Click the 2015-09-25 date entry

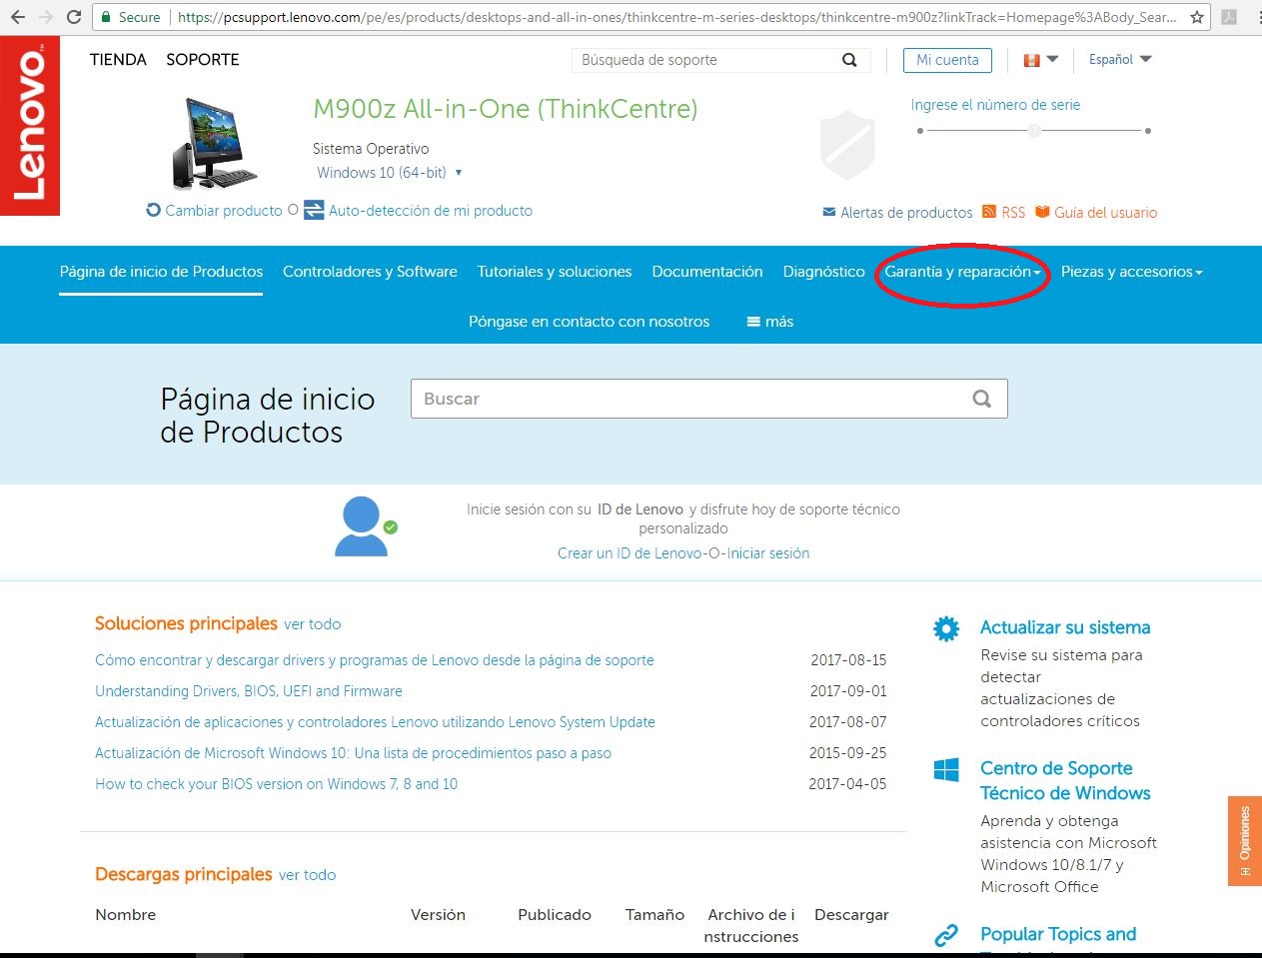pos(848,753)
